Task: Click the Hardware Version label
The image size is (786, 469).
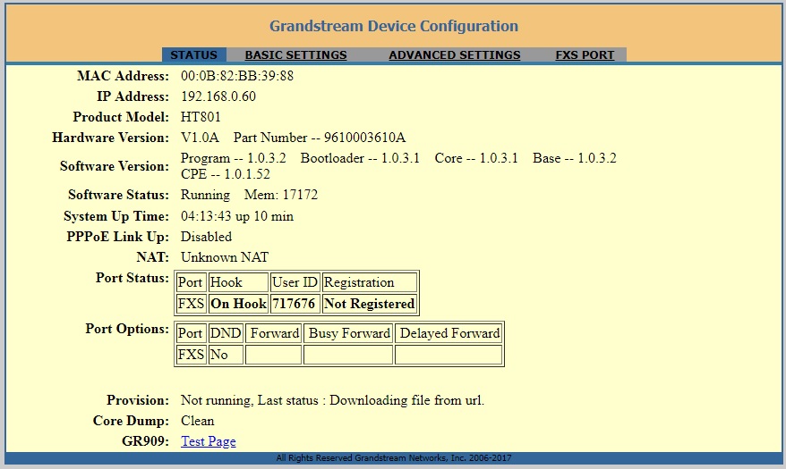Action: pyautogui.click(x=111, y=138)
